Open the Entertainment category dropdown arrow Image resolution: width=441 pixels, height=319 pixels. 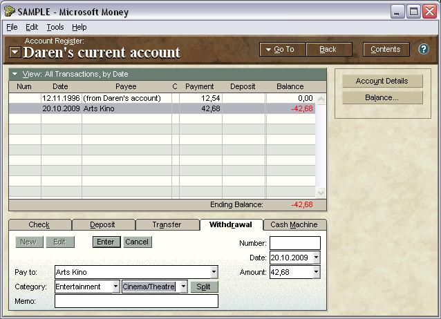tap(116, 287)
